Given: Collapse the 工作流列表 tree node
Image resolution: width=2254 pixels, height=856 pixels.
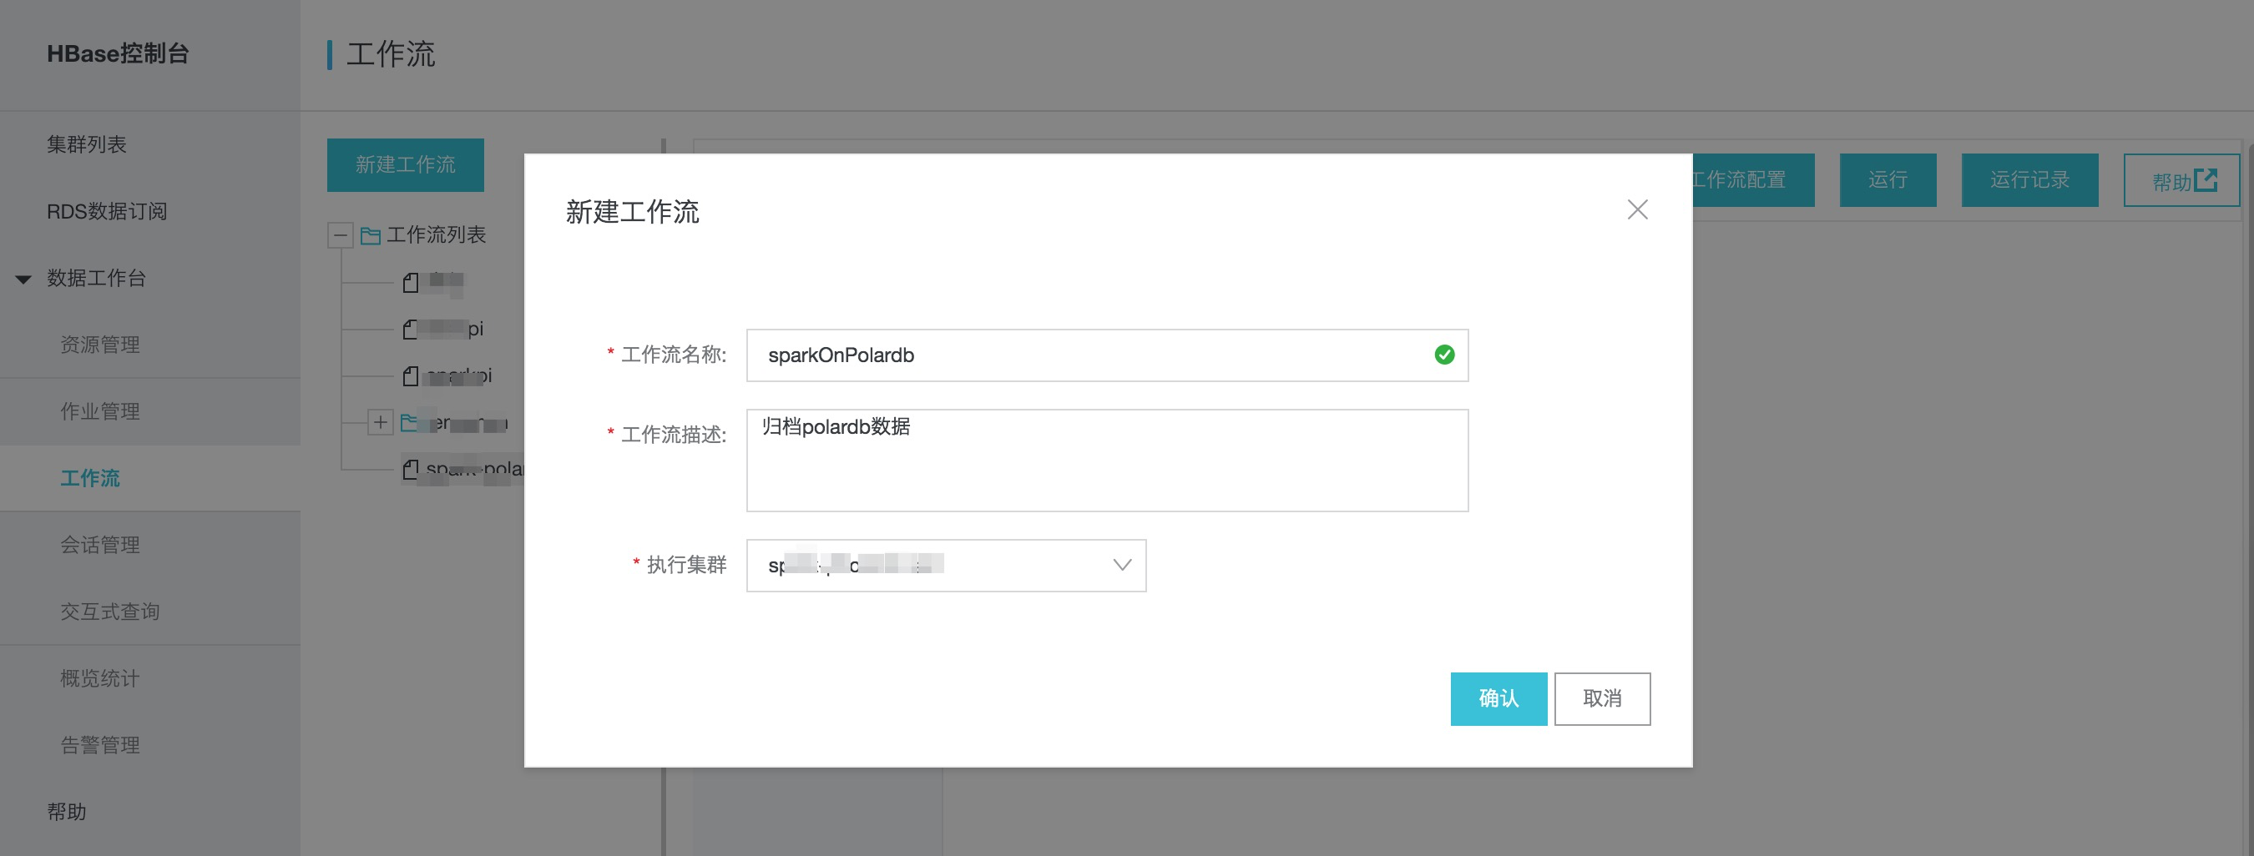Looking at the screenshot, I should point(341,235).
